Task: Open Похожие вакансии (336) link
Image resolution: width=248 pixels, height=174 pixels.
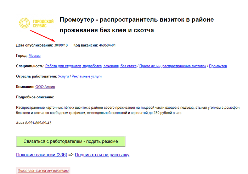Action: click(x=41, y=155)
